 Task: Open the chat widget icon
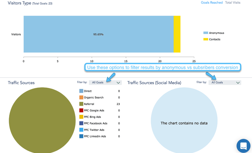point(243,146)
